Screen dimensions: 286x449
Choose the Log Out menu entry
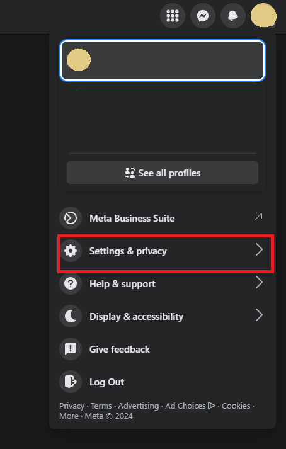[162, 382]
